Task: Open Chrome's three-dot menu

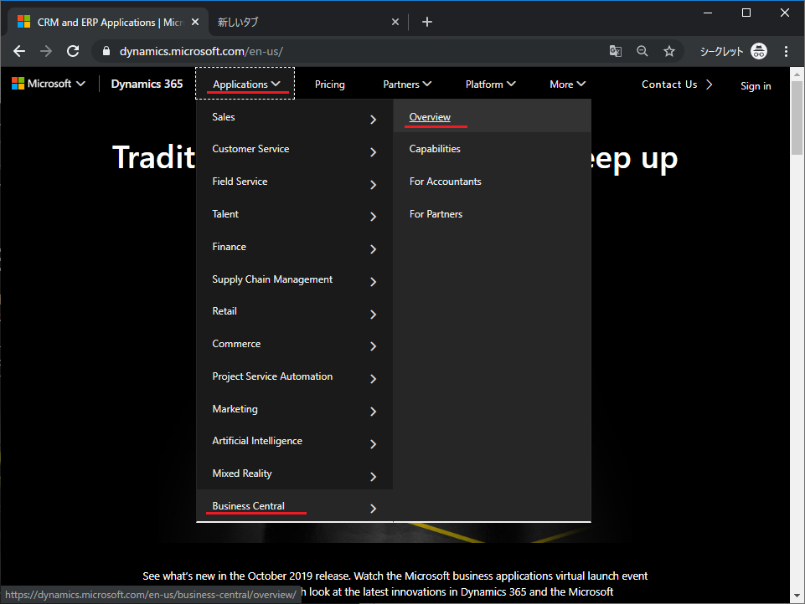Action: click(x=786, y=51)
